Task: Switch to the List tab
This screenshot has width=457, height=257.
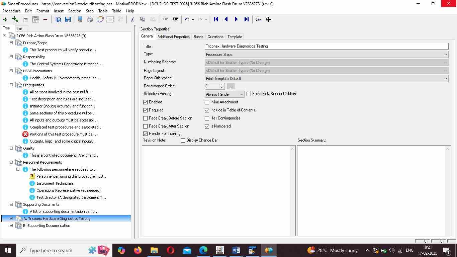Action: coord(19,29)
